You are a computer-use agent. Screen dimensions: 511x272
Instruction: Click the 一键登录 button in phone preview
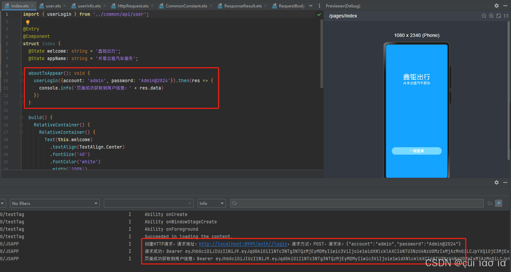tap(417, 151)
